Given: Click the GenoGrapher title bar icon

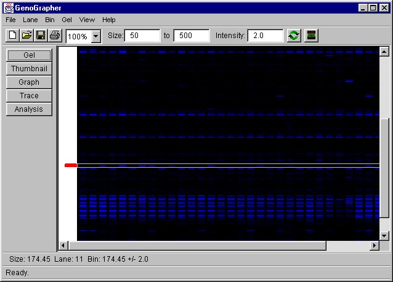Looking at the screenshot, I should pyautogui.click(x=9, y=8).
